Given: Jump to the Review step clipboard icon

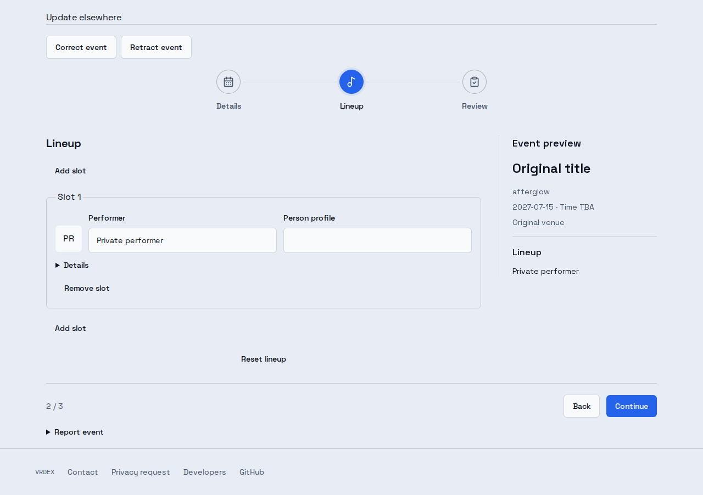Looking at the screenshot, I should (475, 82).
